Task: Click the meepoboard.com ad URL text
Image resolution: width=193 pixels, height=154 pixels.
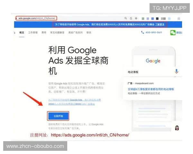Action: (144, 83)
